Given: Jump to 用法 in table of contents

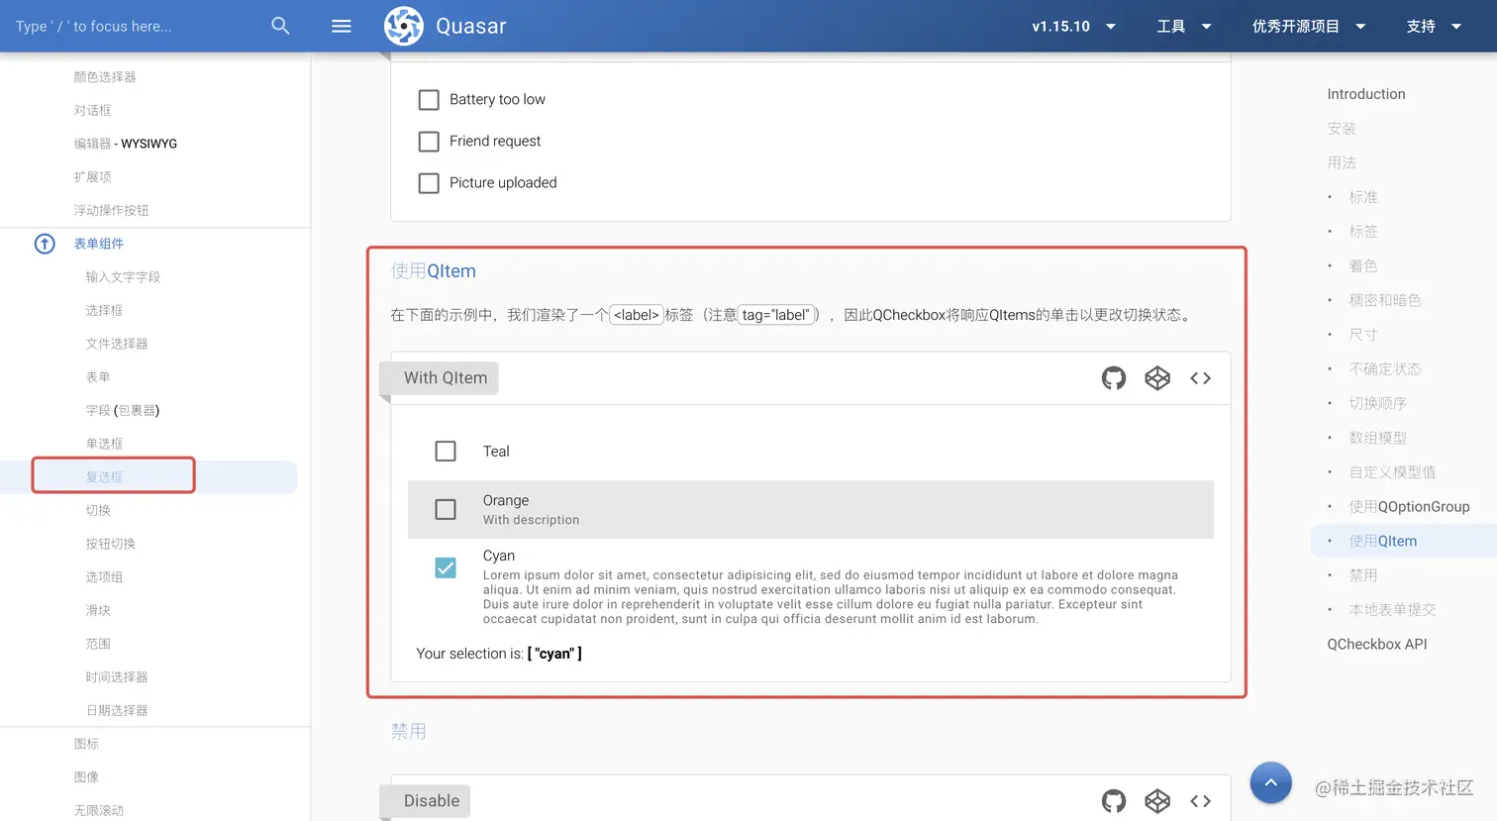Looking at the screenshot, I should pos(1342,162).
